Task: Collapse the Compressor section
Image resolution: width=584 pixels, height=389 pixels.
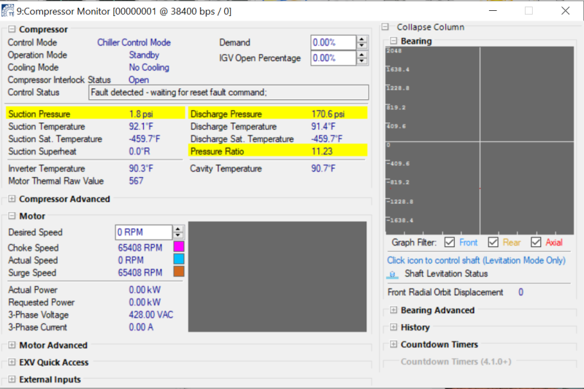Action: [x=12, y=29]
